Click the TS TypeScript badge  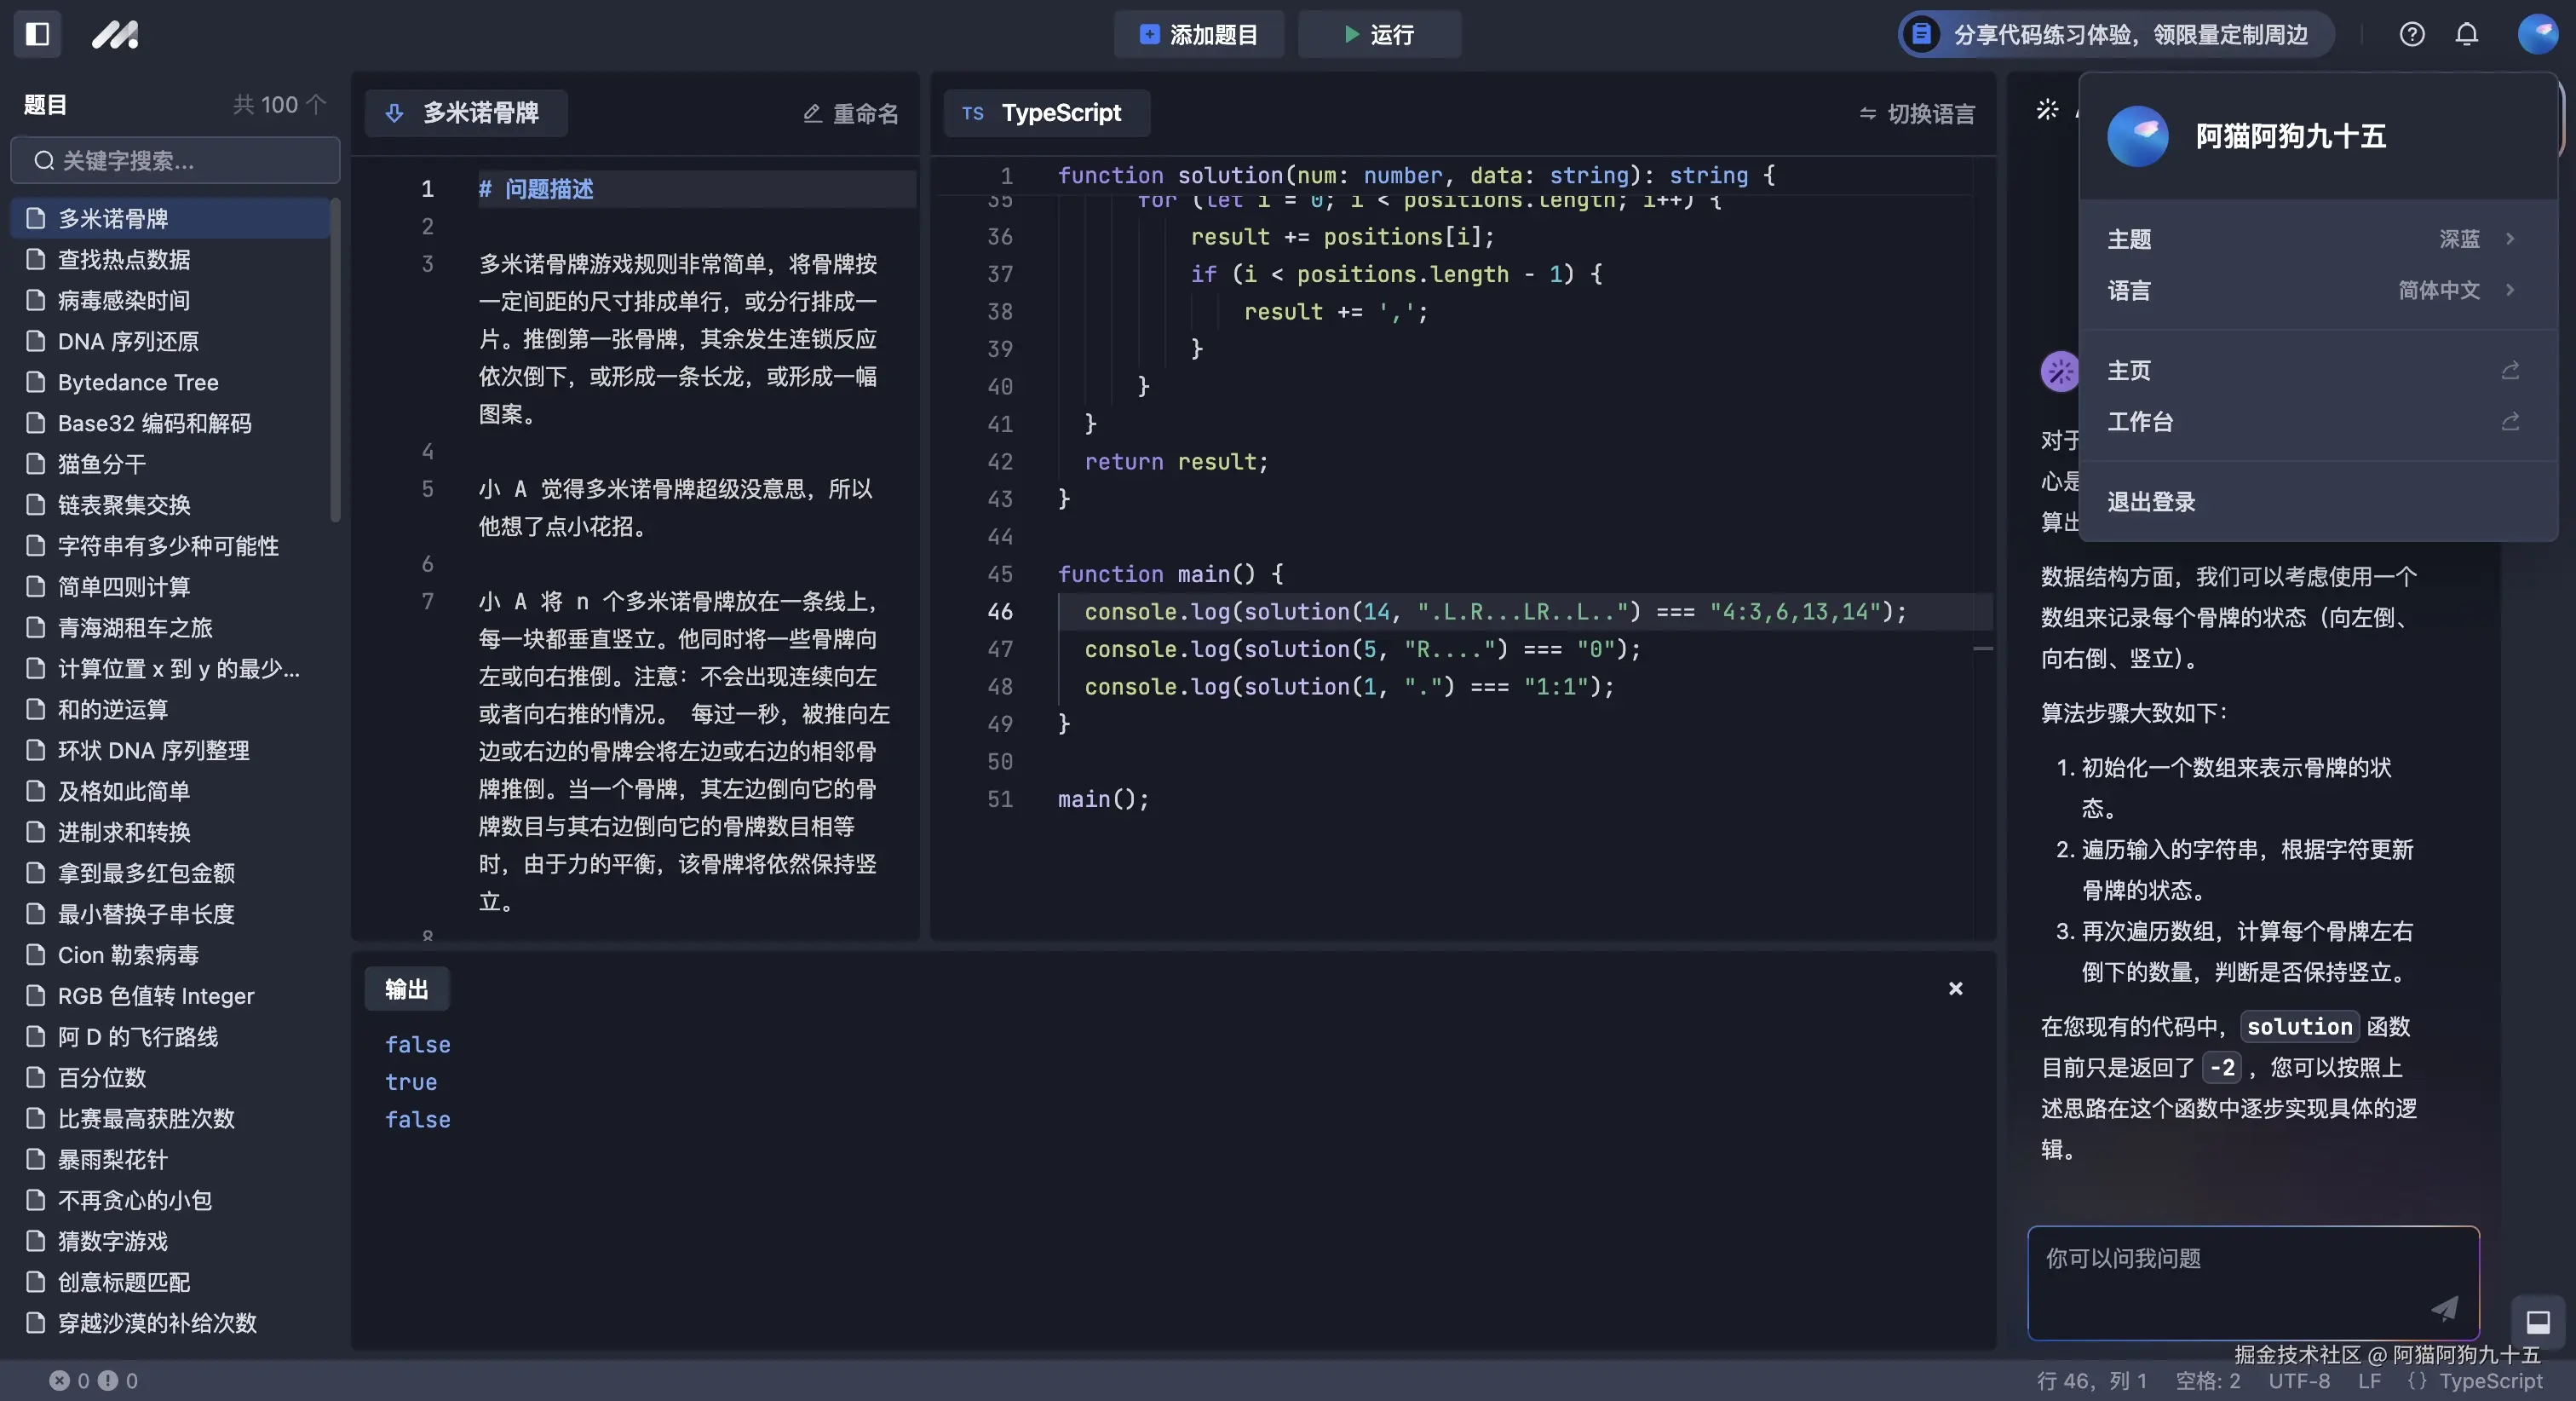coord(1045,113)
